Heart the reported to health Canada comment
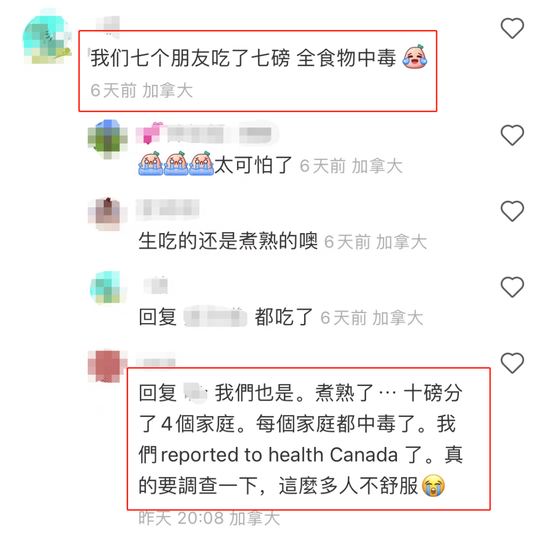Image resolution: width=549 pixels, height=551 pixels. tap(512, 363)
